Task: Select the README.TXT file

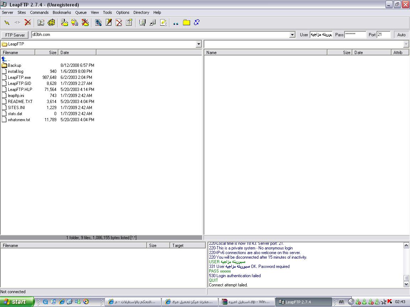Action: [x=20, y=102]
